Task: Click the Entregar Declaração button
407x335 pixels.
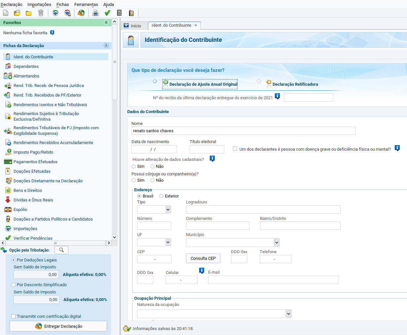Action: 58,326
